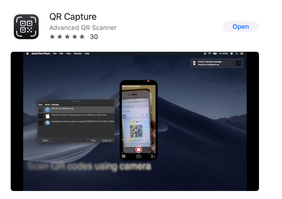Click the Copy button in Results
282x199 pixels.
[93, 140]
